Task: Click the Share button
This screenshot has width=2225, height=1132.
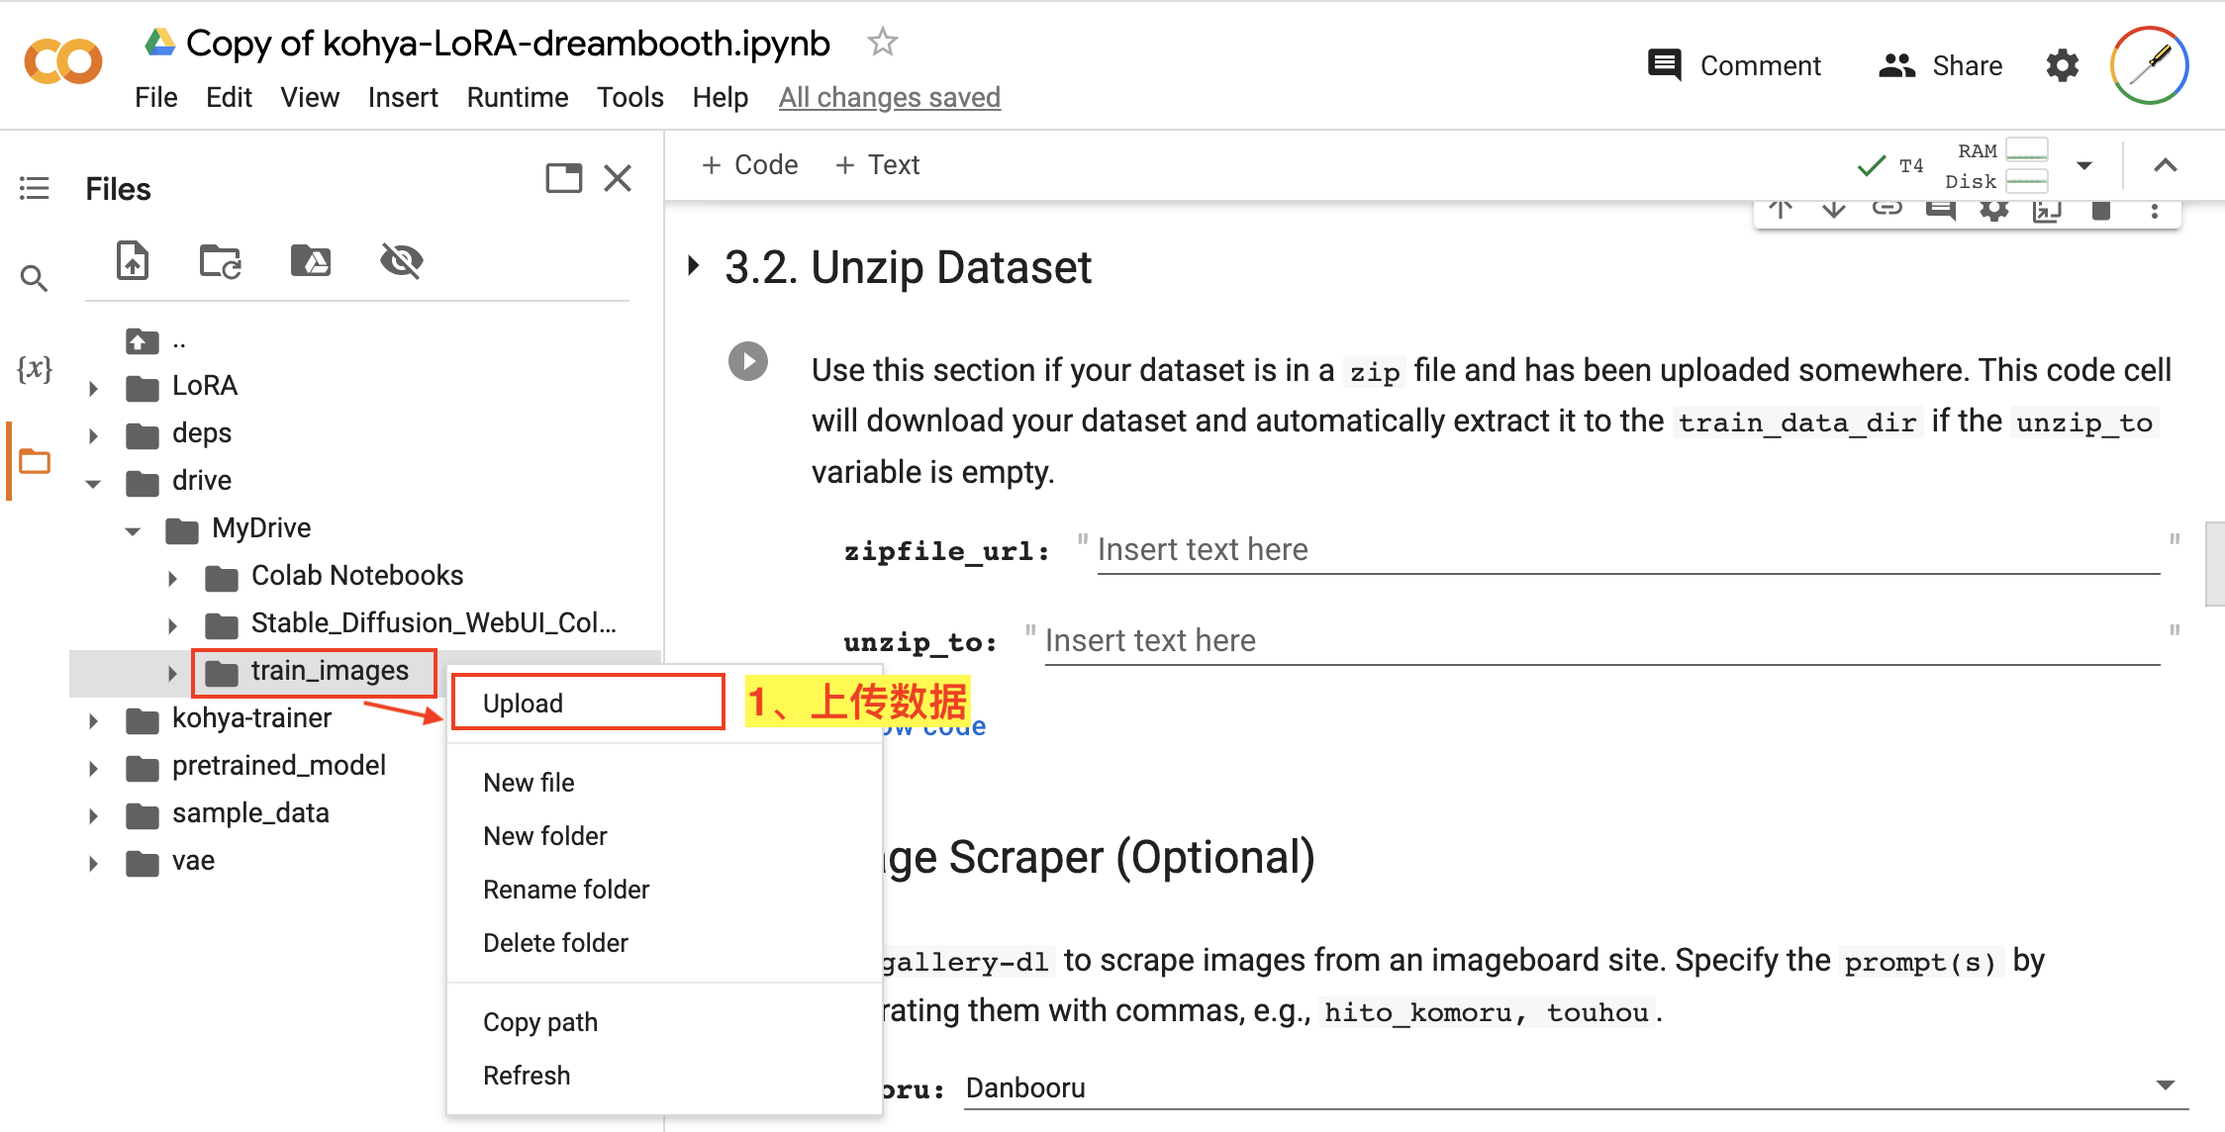Action: pyautogui.click(x=1939, y=64)
